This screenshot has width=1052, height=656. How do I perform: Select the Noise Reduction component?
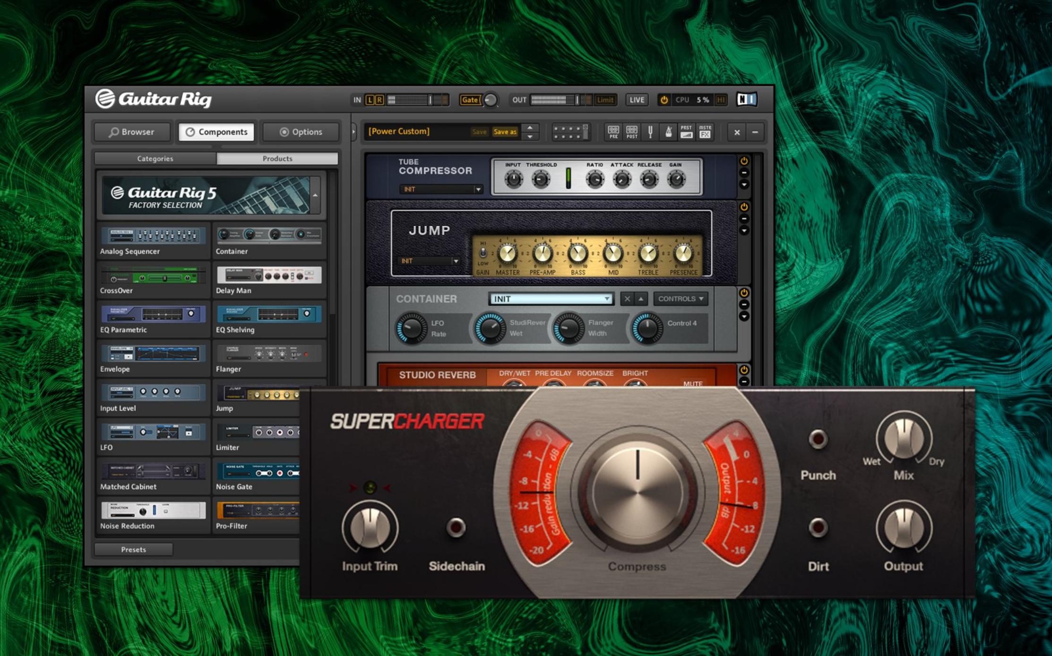coord(153,516)
